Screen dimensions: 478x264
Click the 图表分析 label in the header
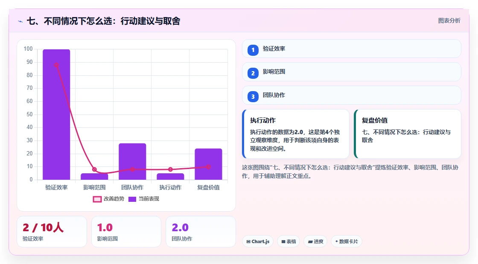click(x=449, y=21)
